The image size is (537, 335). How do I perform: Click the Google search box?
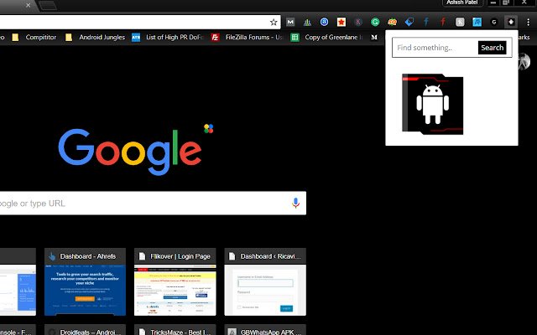click(153, 203)
